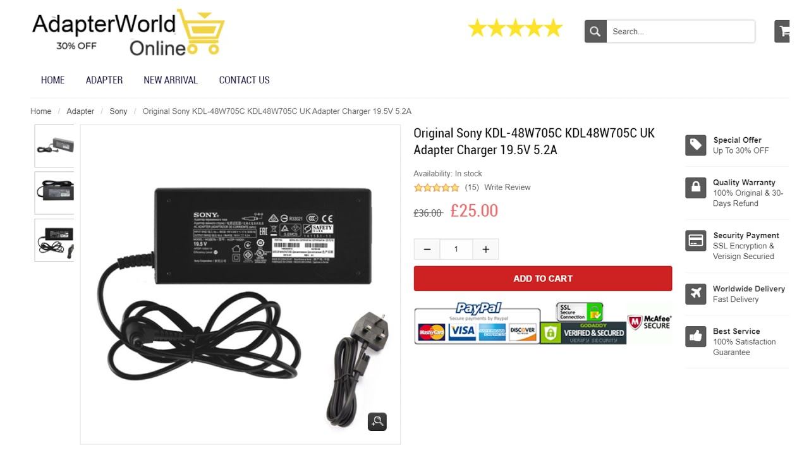Click inside the Search input field
The height and width of the screenshot is (455, 809).
coord(681,32)
